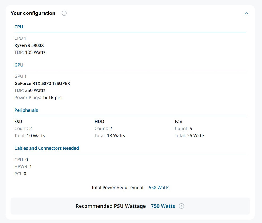Image resolution: width=262 pixels, height=223 pixels.
Task: Click Power Plugs: 1x 16-pin line
Action: [38, 98]
